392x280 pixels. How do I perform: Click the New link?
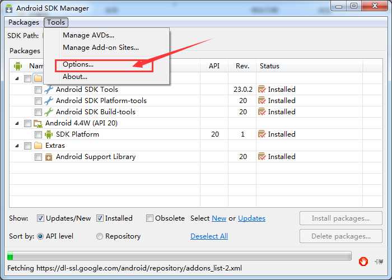219,218
